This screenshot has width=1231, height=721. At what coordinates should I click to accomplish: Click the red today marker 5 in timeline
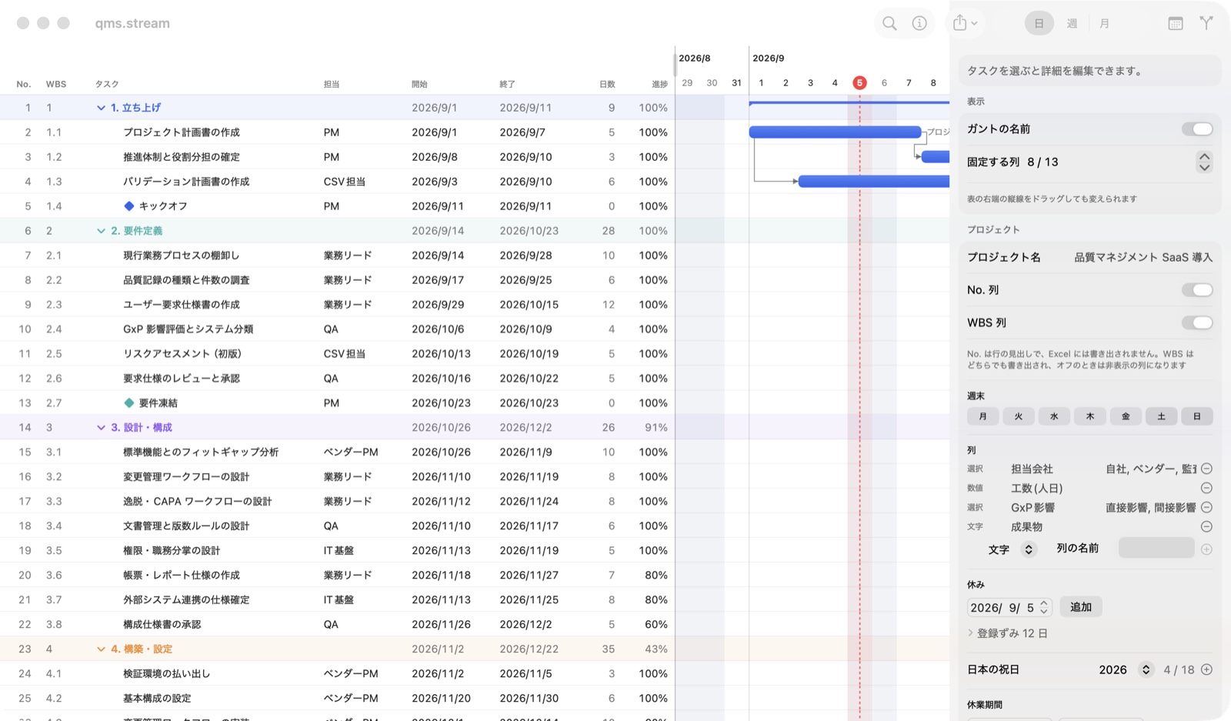859,83
